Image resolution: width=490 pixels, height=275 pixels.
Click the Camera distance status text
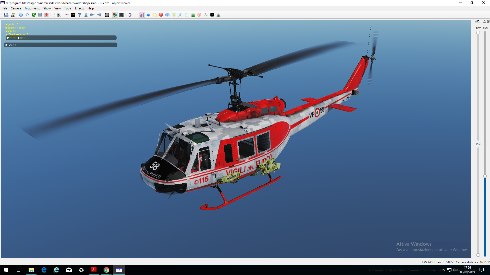[x=473, y=262]
